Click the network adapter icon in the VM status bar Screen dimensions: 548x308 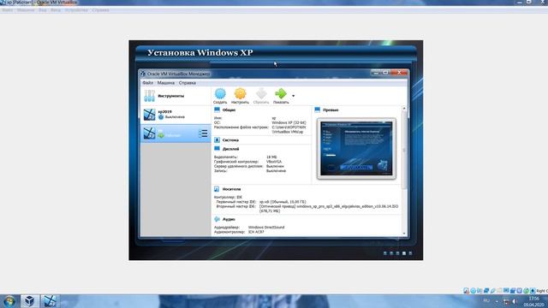(x=486, y=291)
